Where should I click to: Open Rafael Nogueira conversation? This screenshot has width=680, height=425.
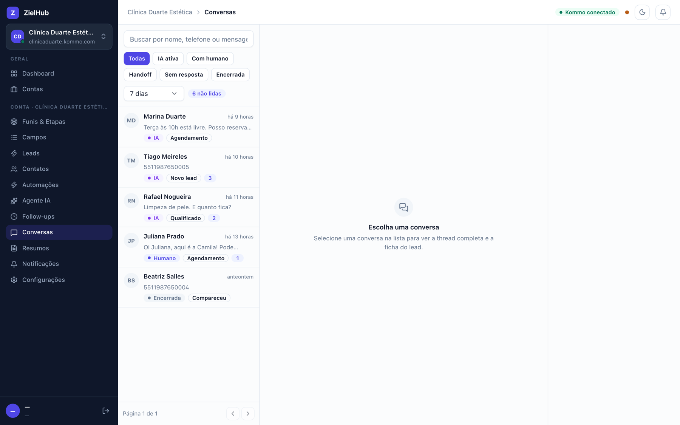click(x=189, y=207)
